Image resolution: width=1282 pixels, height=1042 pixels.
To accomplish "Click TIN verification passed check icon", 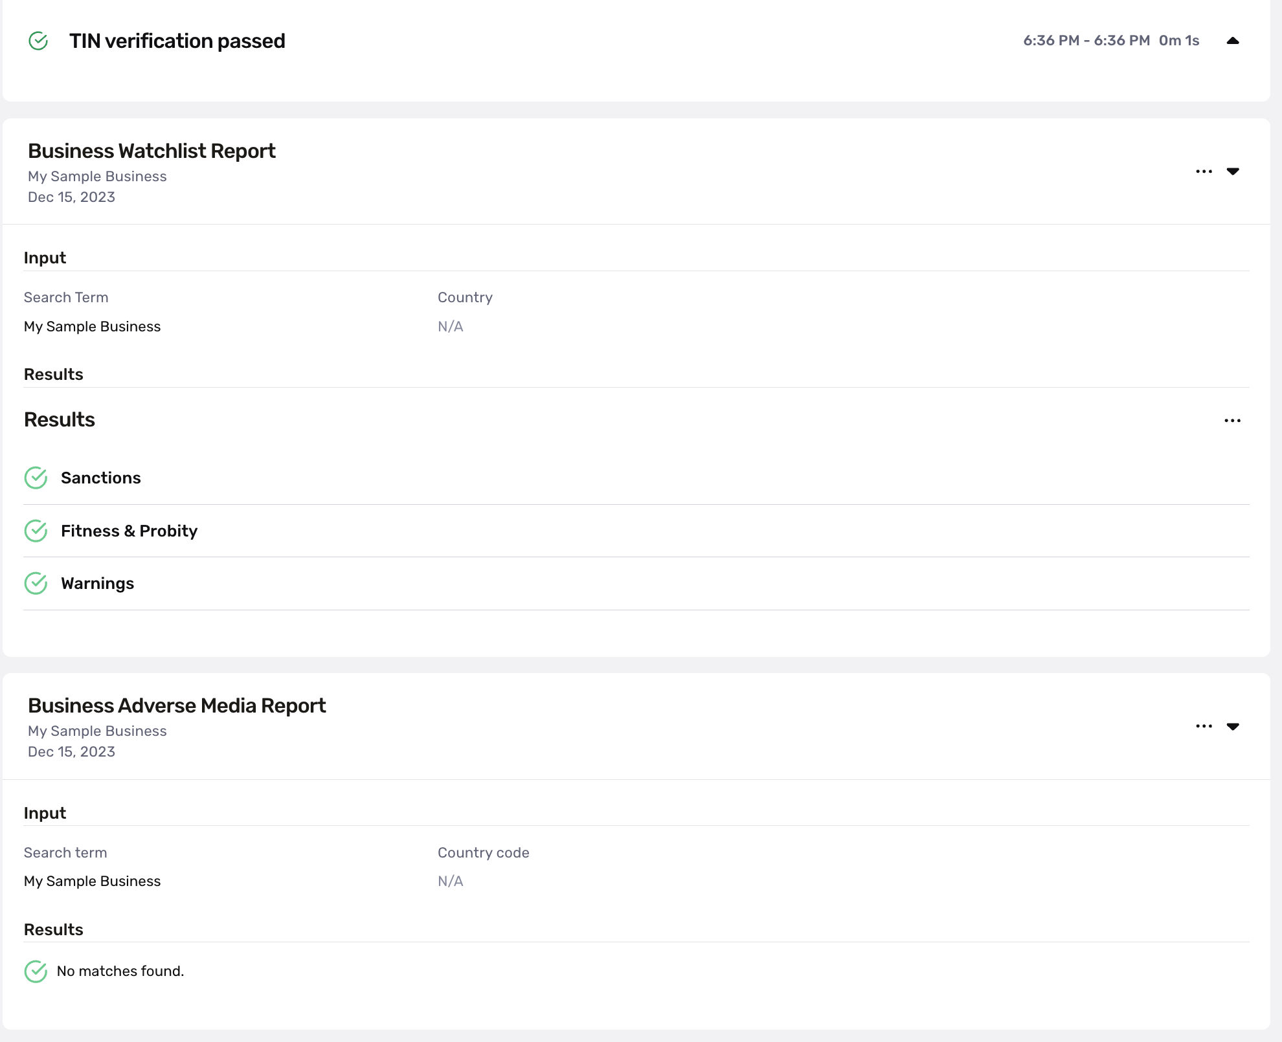I will (x=38, y=41).
